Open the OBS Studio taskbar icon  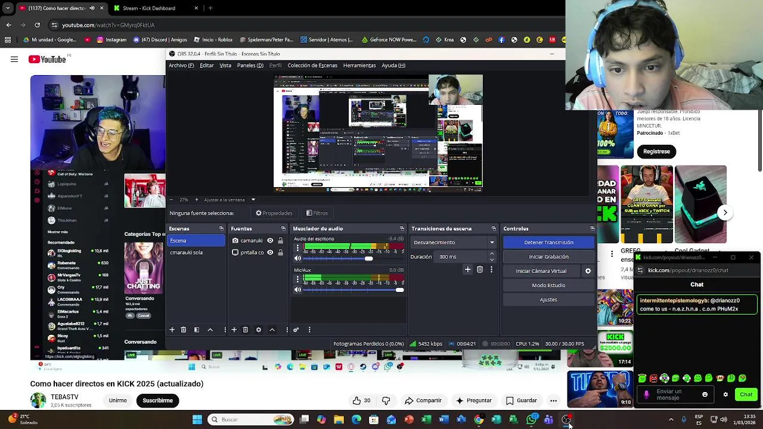pyautogui.click(x=566, y=419)
